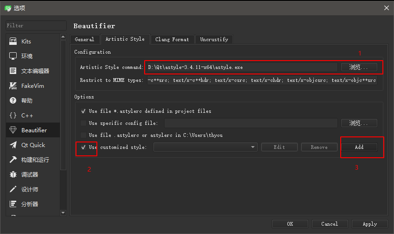Switch to the Clang Format tab

coord(172,39)
